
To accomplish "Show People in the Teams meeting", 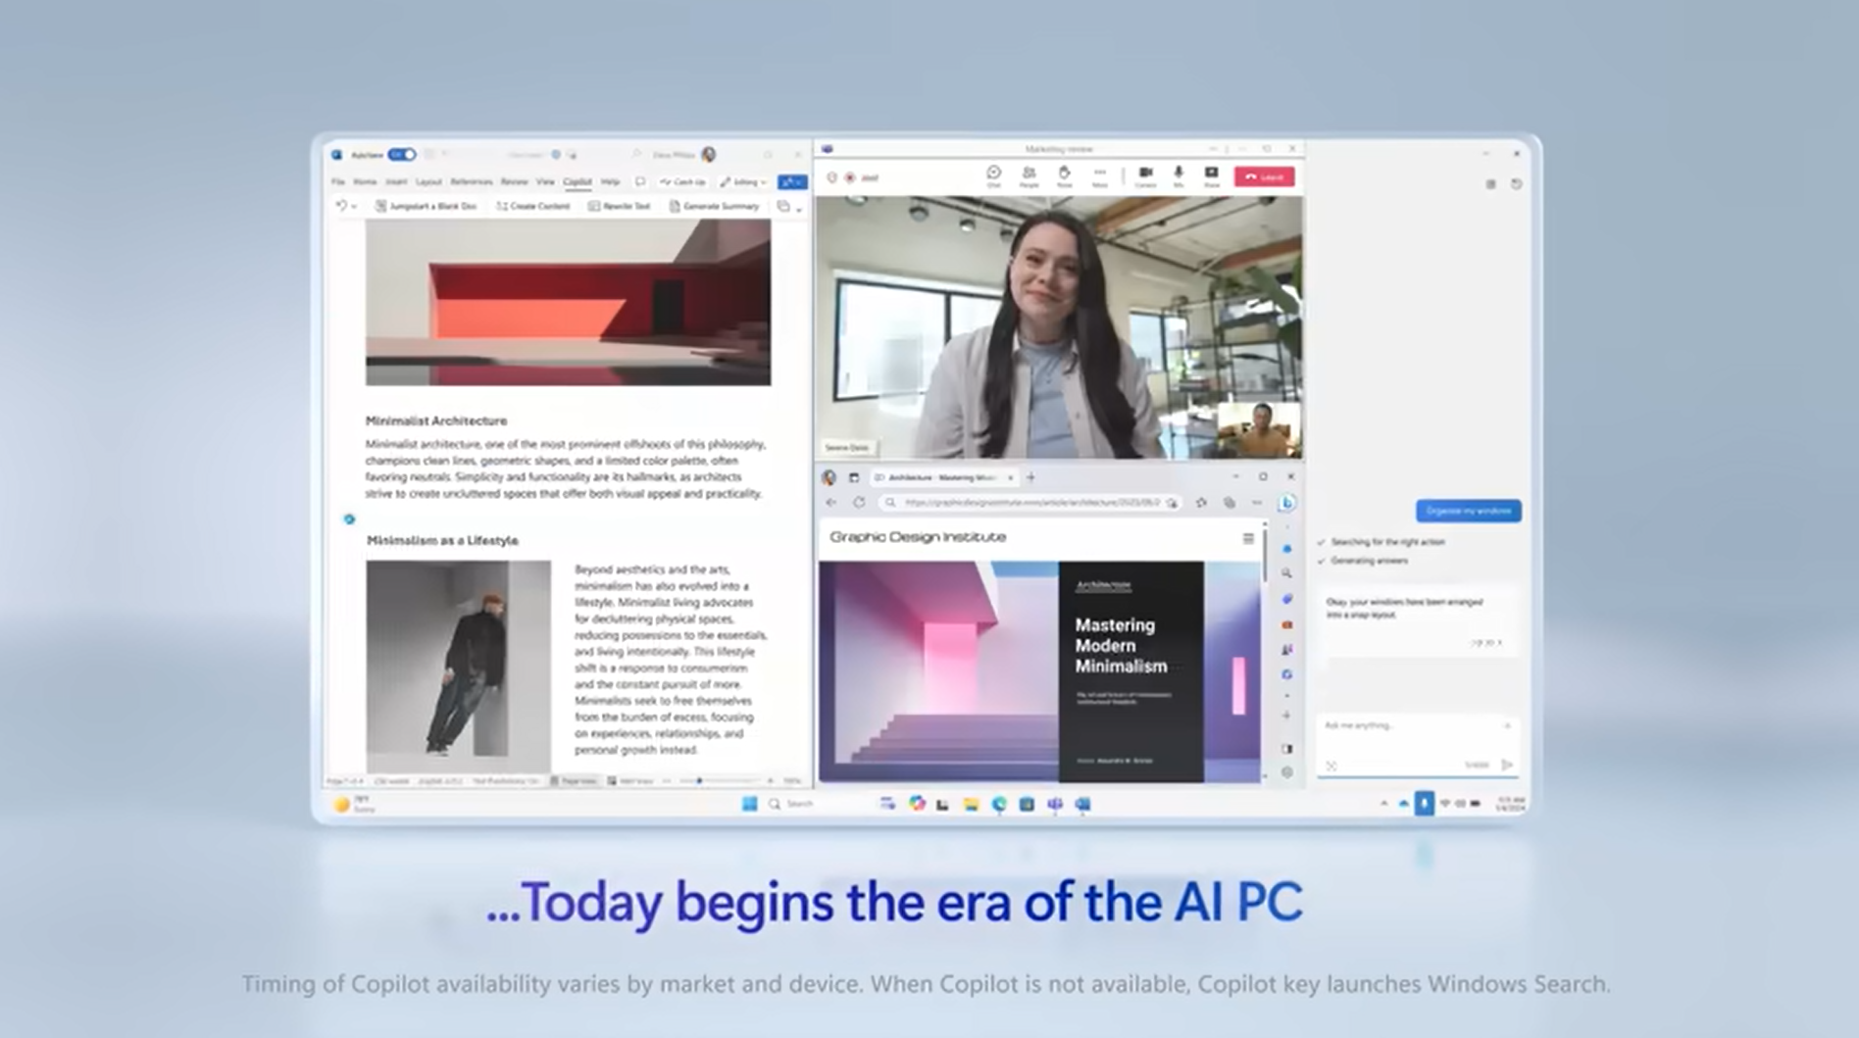I will tap(1029, 175).
